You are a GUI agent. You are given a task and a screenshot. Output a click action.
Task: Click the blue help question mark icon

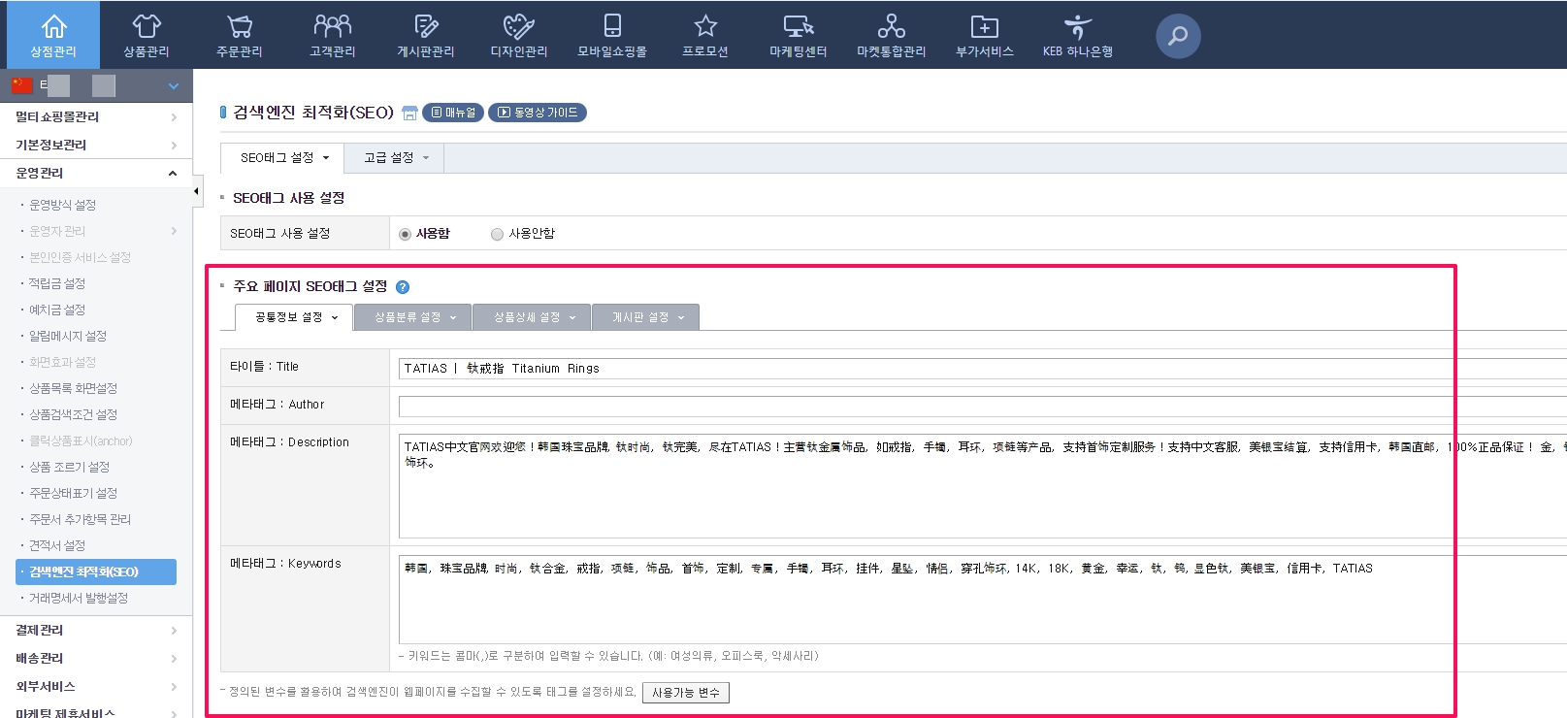403,287
